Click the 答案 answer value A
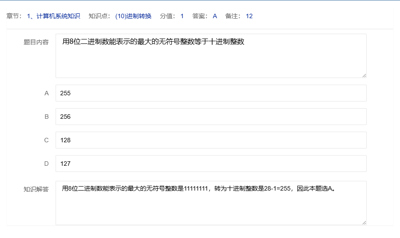Screen dimensions: 400x238 [x=215, y=16]
